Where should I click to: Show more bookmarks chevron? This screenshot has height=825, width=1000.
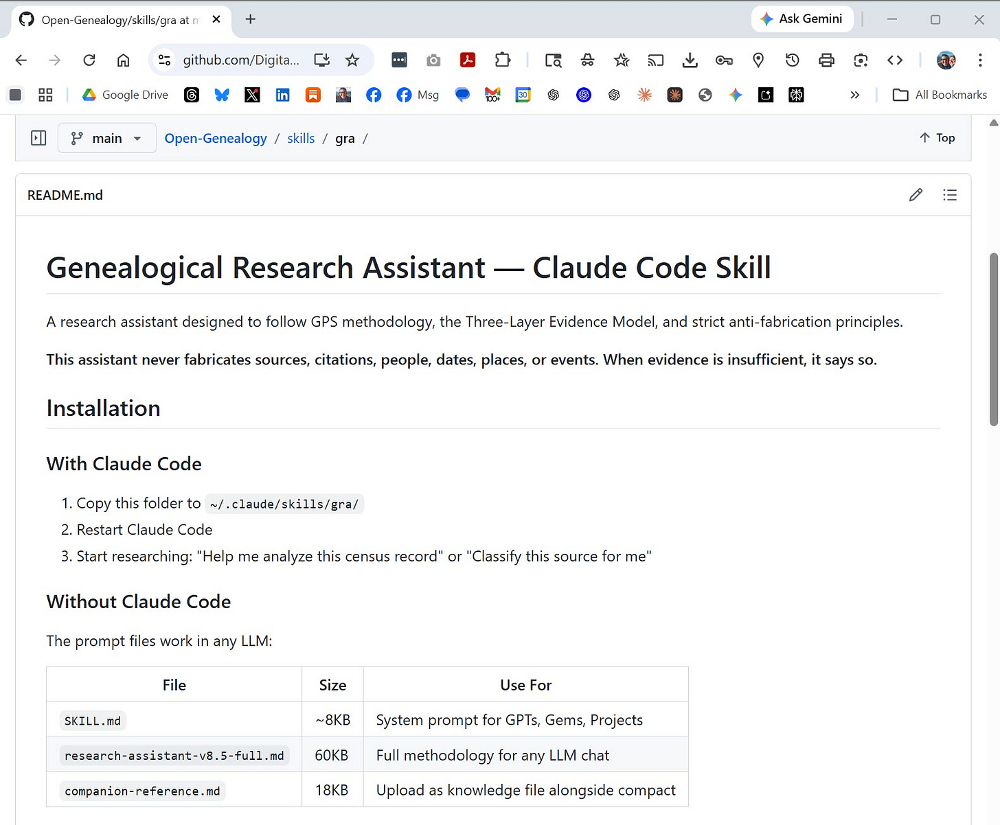pos(854,95)
